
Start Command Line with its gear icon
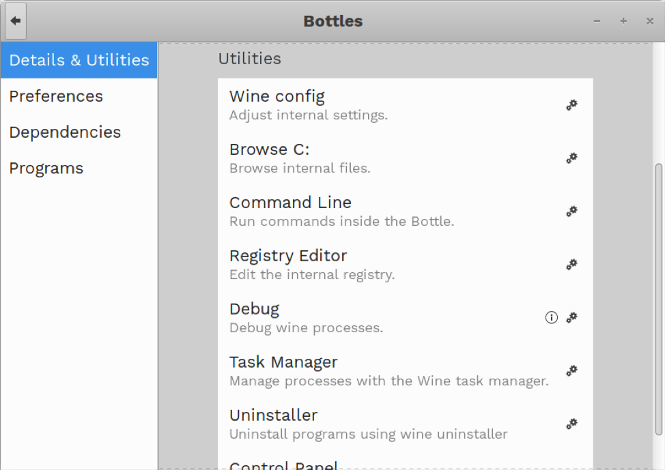click(571, 211)
